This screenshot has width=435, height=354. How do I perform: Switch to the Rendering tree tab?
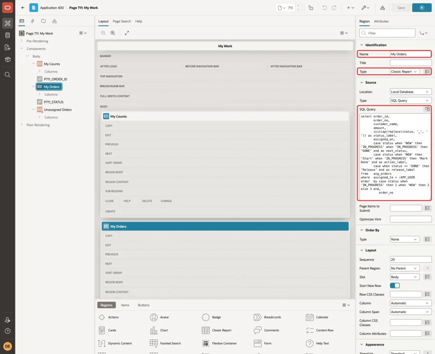22,21
